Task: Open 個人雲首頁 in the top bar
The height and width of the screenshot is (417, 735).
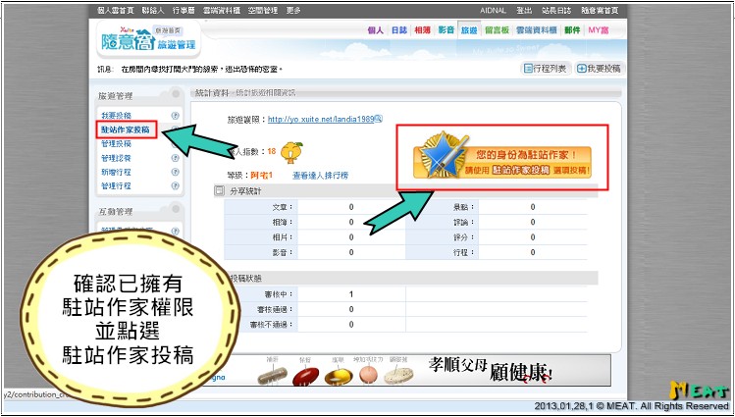Action: [x=116, y=11]
